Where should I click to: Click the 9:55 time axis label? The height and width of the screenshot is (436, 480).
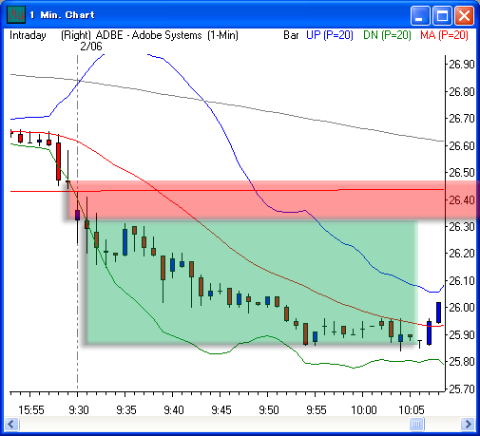(x=317, y=410)
